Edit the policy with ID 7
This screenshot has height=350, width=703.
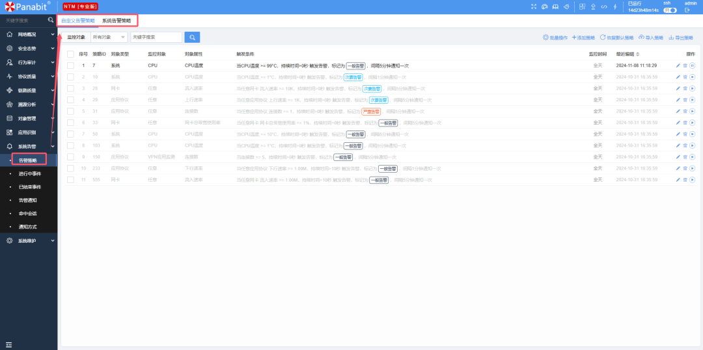[678, 66]
